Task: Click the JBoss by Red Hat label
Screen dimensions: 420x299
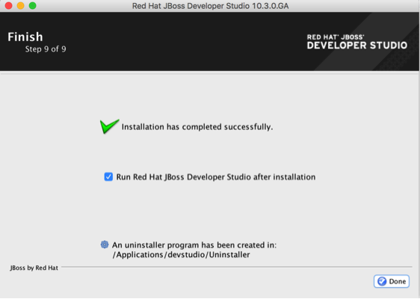Action: (34, 268)
